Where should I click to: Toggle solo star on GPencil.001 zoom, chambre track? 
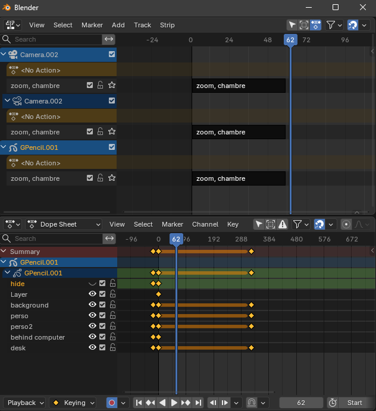tap(112, 178)
